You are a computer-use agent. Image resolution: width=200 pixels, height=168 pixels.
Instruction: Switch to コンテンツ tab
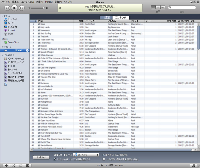121,18
